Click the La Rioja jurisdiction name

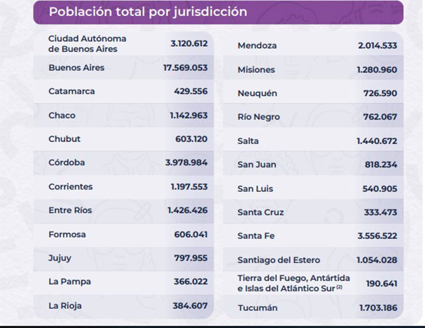point(65,306)
